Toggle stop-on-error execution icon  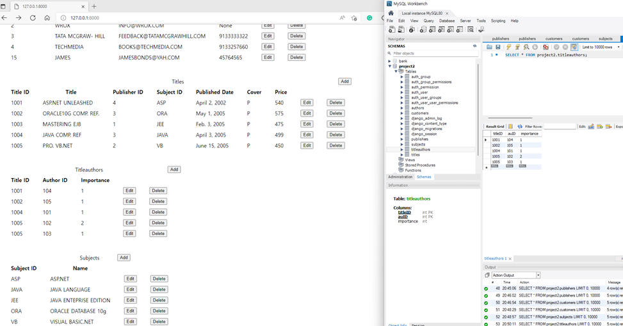pos(546,47)
